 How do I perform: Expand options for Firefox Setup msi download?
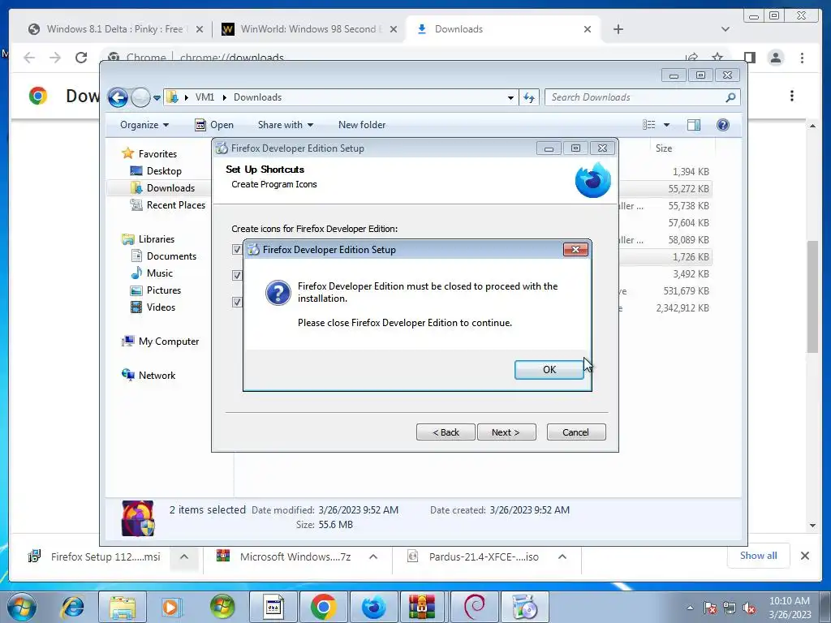[184, 556]
